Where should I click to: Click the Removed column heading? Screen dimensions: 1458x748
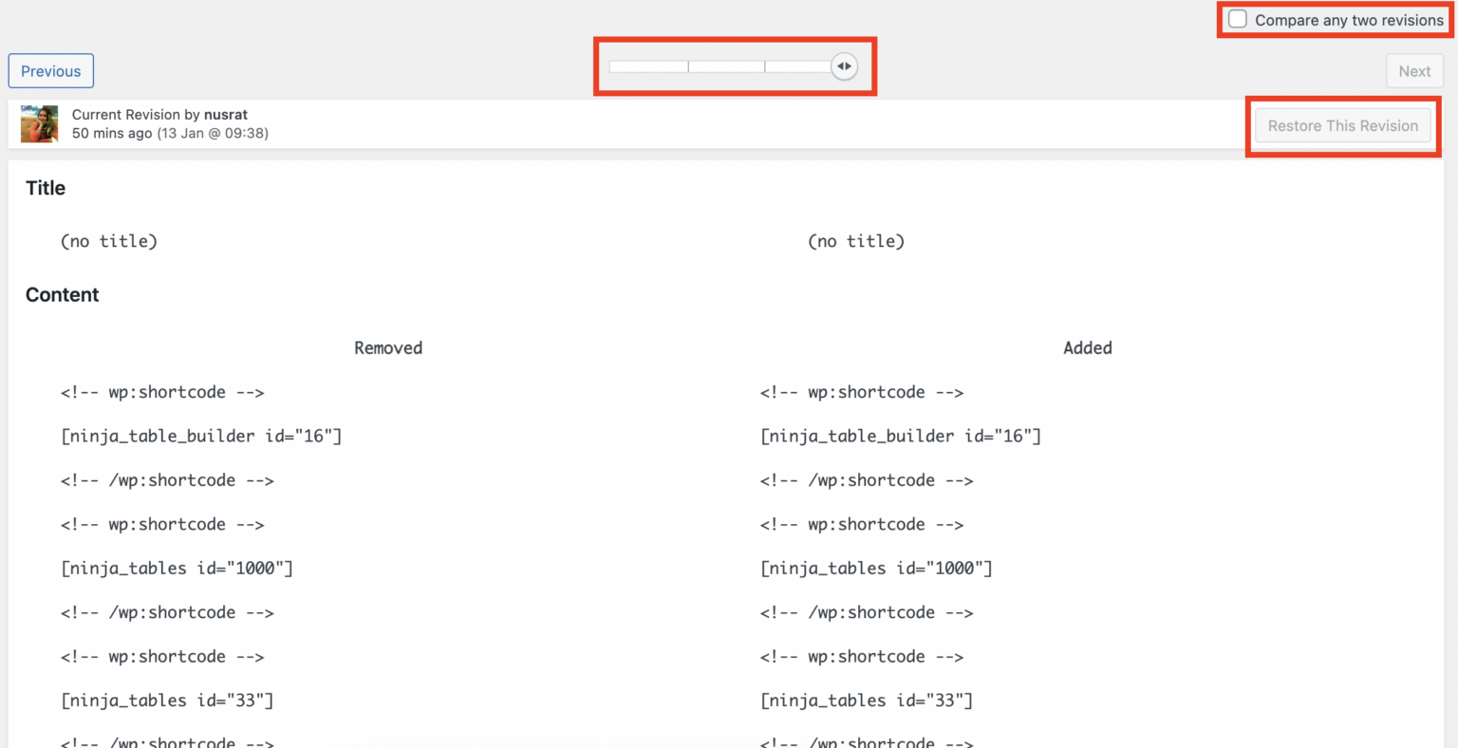point(388,347)
